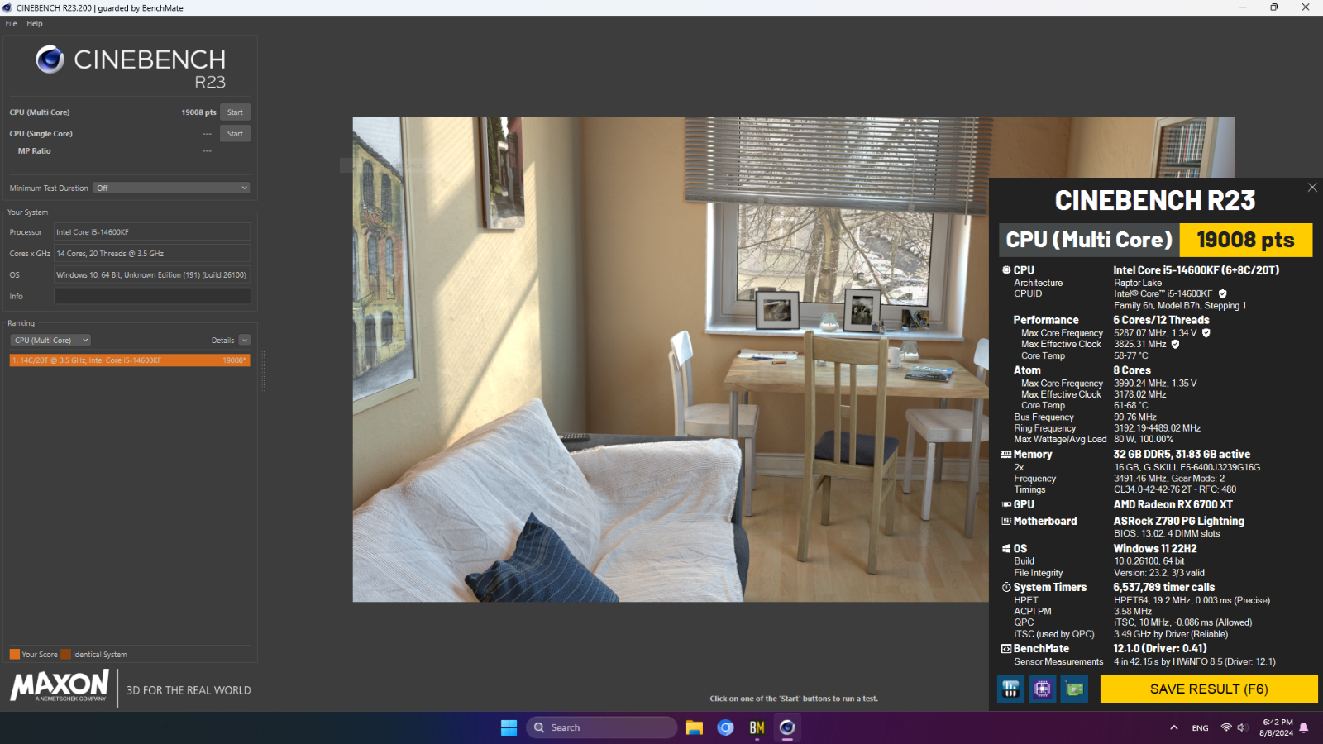Click the MAXON logo

60,685
